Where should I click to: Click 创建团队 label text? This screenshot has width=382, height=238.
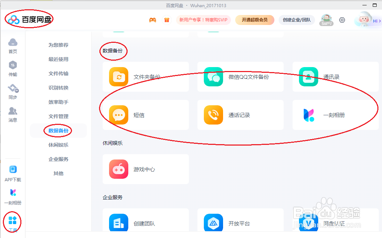144,224
